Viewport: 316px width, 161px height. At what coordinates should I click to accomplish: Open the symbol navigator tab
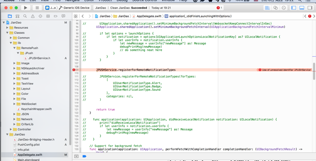tap(17, 16)
